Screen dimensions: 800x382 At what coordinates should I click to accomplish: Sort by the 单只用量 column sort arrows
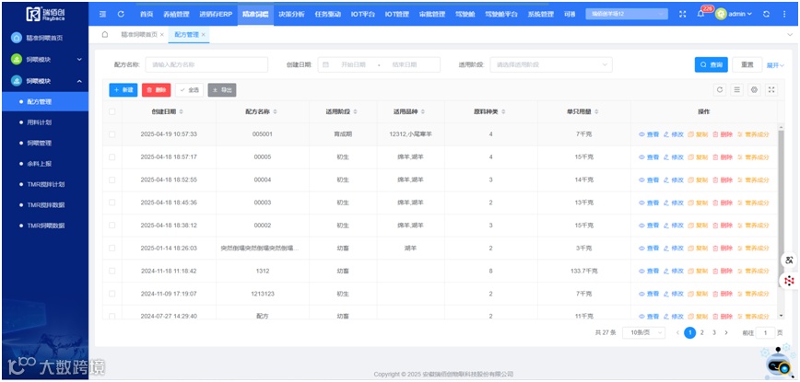(596, 111)
